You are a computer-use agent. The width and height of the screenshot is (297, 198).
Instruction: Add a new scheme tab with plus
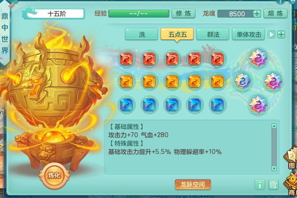[281, 34]
